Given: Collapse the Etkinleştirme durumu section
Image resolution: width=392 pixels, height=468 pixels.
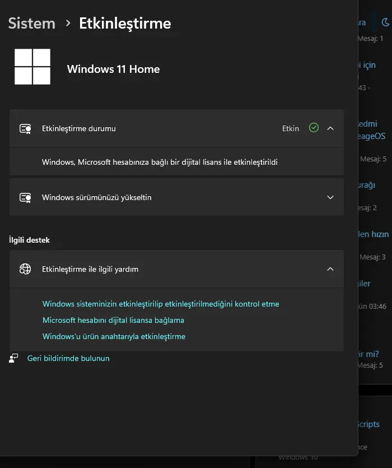Looking at the screenshot, I should click(x=330, y=128).
